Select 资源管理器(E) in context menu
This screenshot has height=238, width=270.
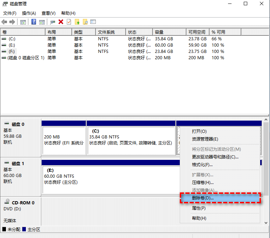(220, 139)
